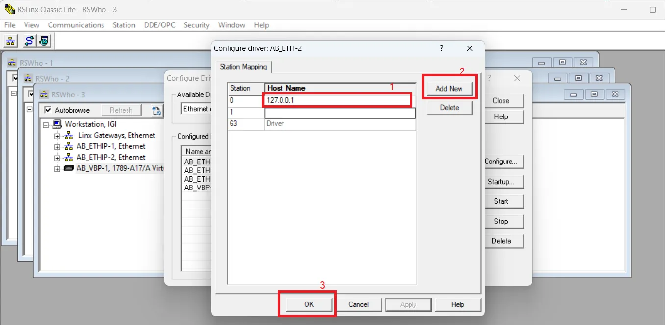Click the RSWho - 3 window network icon
Viewport: 666px width, 325px height.
(x=44, y=94)
